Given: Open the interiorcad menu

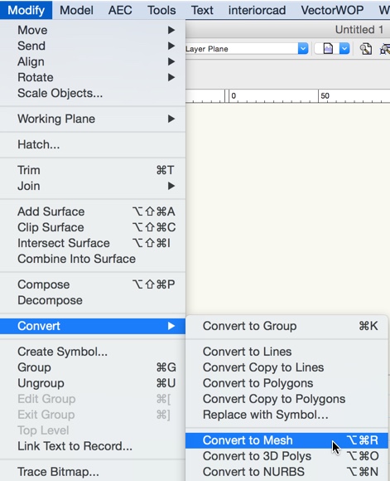Looking at the screenshot, I should 257,10.
